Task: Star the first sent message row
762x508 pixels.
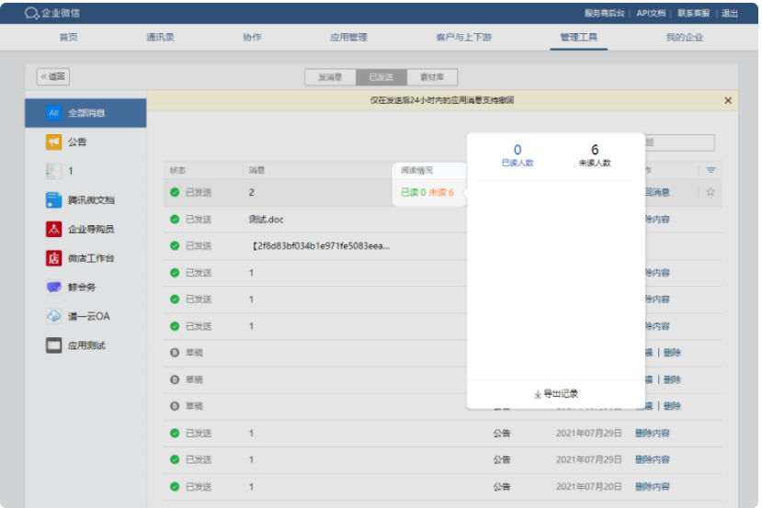Action: point(710,192)
